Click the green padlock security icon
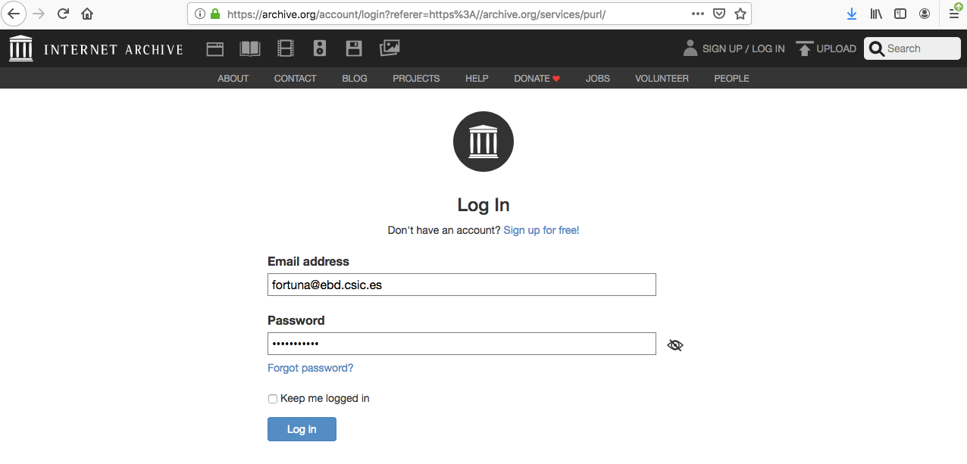 (x=215, y=14)
